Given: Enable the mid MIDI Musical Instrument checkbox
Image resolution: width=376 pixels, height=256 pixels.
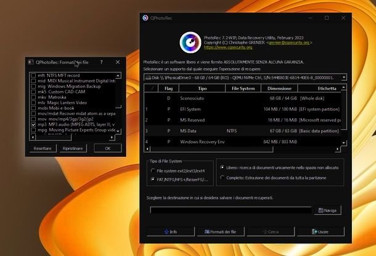Looking at the screenshot, I should tap(33, 81).
